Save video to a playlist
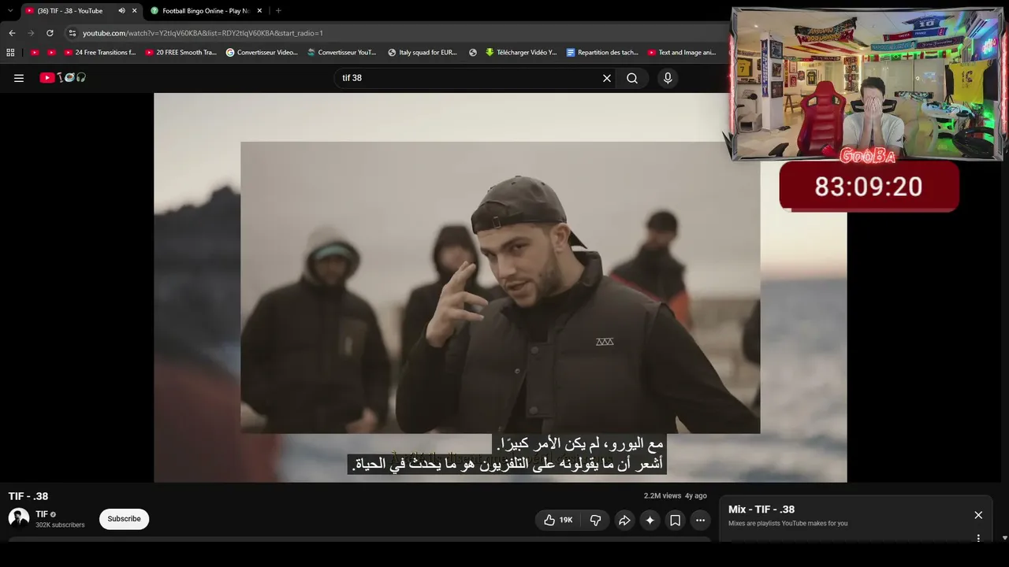This screenshot has width=1009, height=567. click(675, 520)
